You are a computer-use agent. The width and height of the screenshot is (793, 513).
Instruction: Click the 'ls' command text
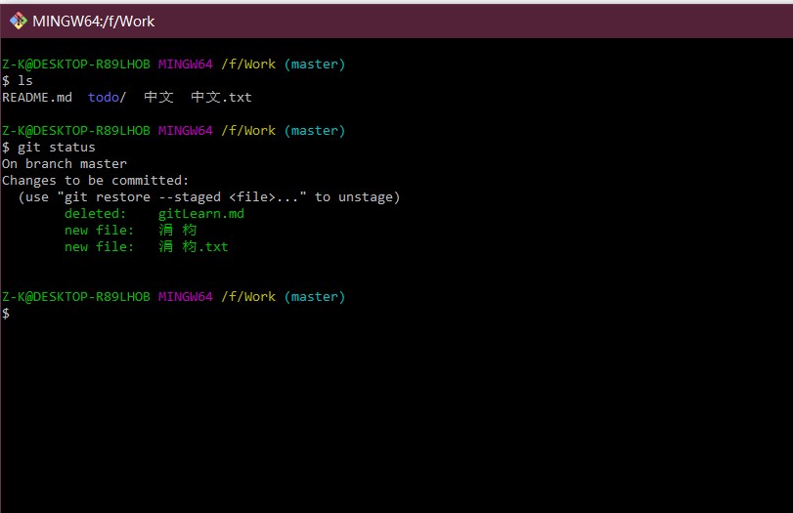(x=25, y=80)
